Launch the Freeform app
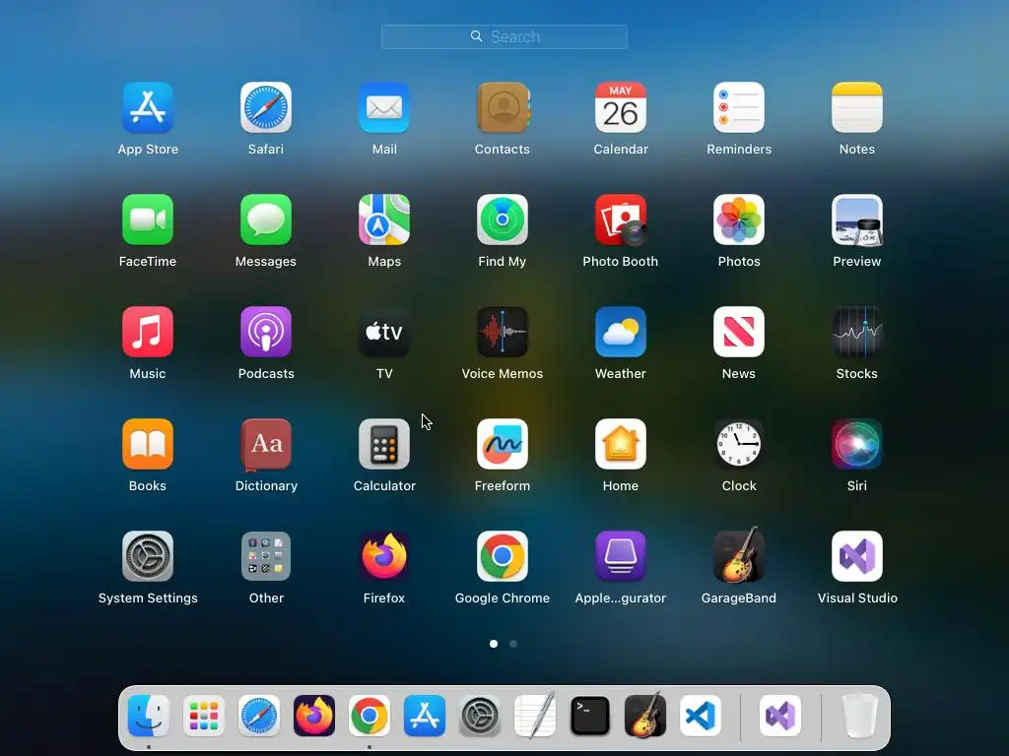1009x756 pixels. 503,444
